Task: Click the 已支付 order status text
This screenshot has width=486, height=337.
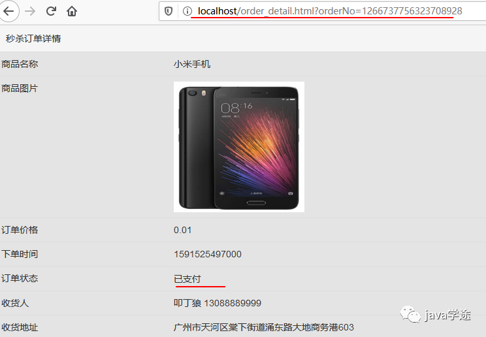Action: [187, 279]
